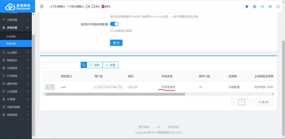Click the power logout icon
This screenshot has width=285, height=139.
click(278, 7)
